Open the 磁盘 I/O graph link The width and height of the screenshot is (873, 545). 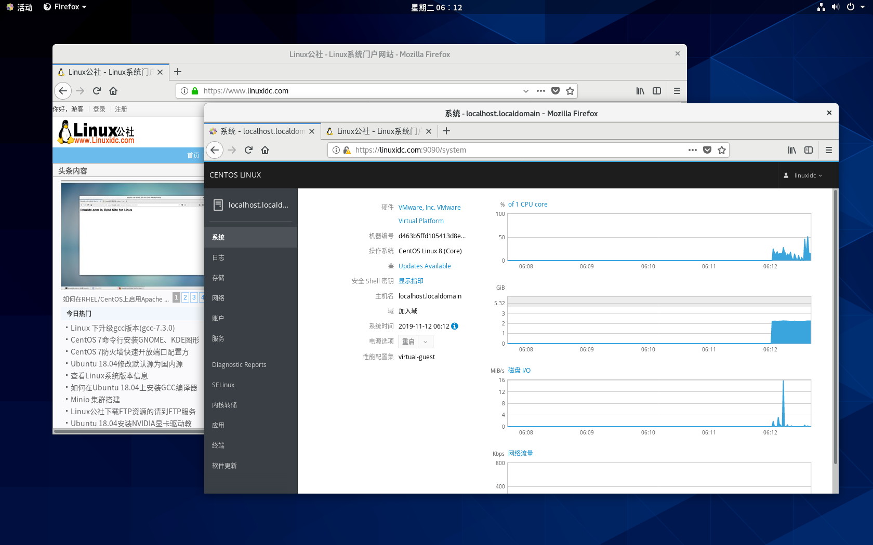pos(519,371)
